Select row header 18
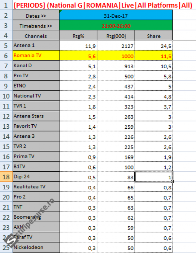Image resolution: width=196 pixels, height=253 pixels. point(6,177)
